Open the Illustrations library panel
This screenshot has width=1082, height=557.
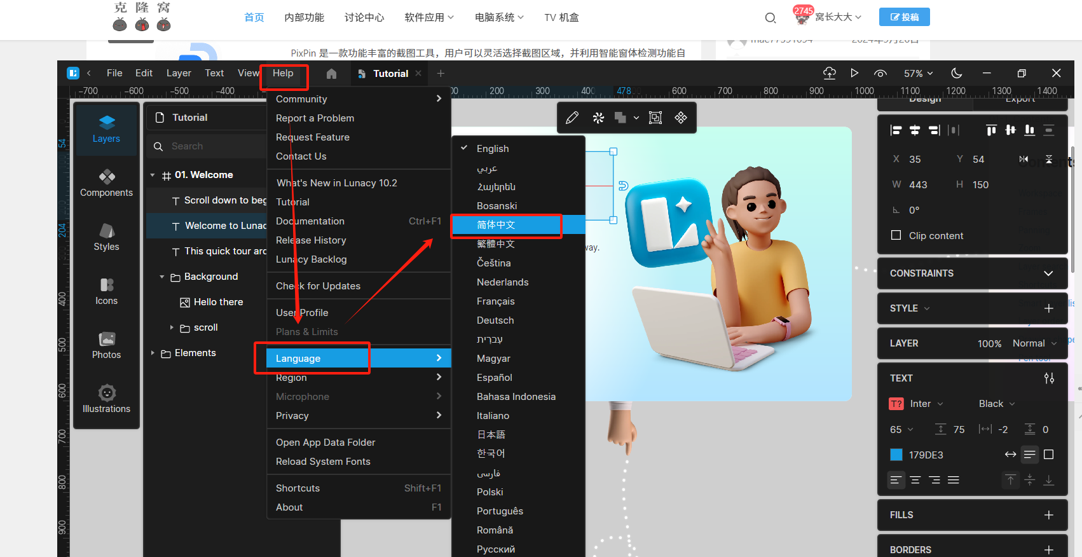106,400
